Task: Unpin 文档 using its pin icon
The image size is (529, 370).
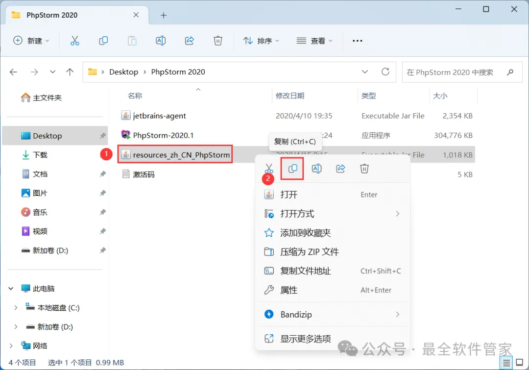Action: coord(102,174)
